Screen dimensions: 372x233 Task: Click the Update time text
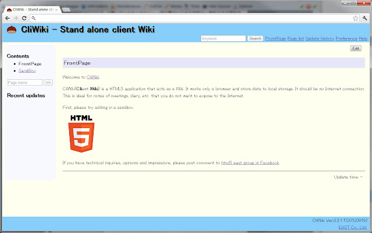348,177
